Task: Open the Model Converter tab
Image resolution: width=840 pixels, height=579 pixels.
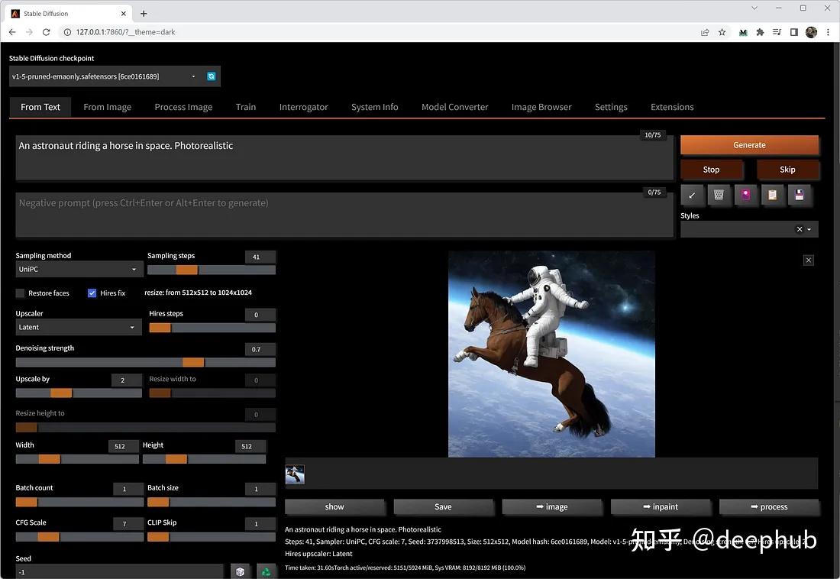Action: pyautogui.click(x=454, y=107)
